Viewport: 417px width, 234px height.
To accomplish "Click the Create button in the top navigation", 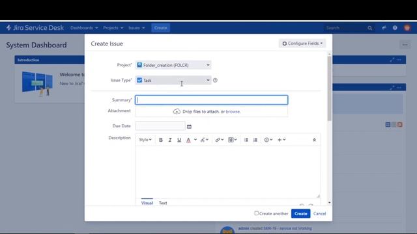I will click(x=160, y=27).
